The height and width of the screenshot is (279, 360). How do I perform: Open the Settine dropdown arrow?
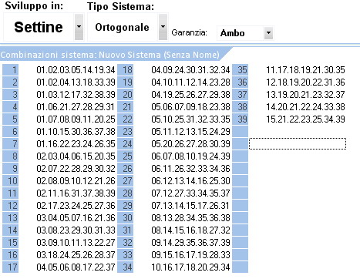click(x=79, y=27)
